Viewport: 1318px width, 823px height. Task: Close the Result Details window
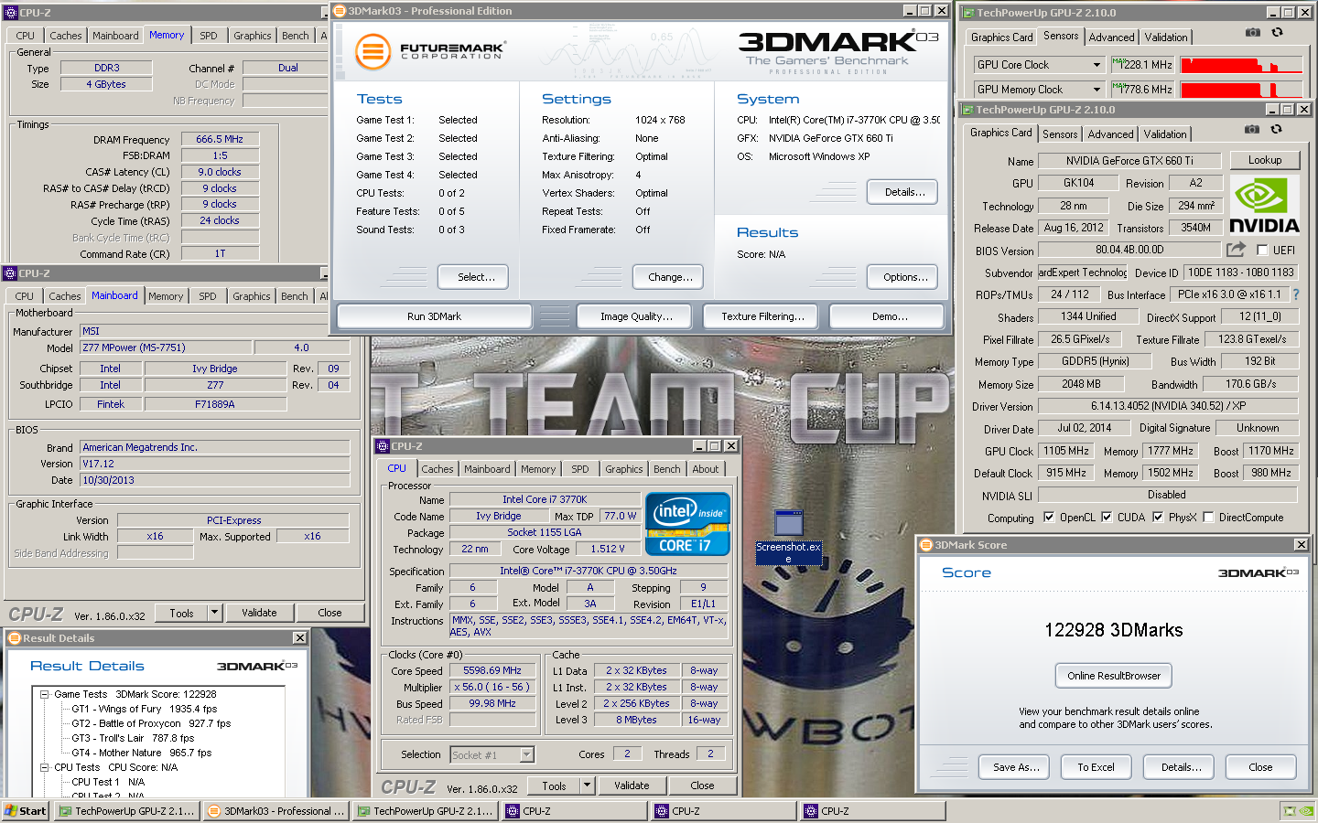point(299,638)
